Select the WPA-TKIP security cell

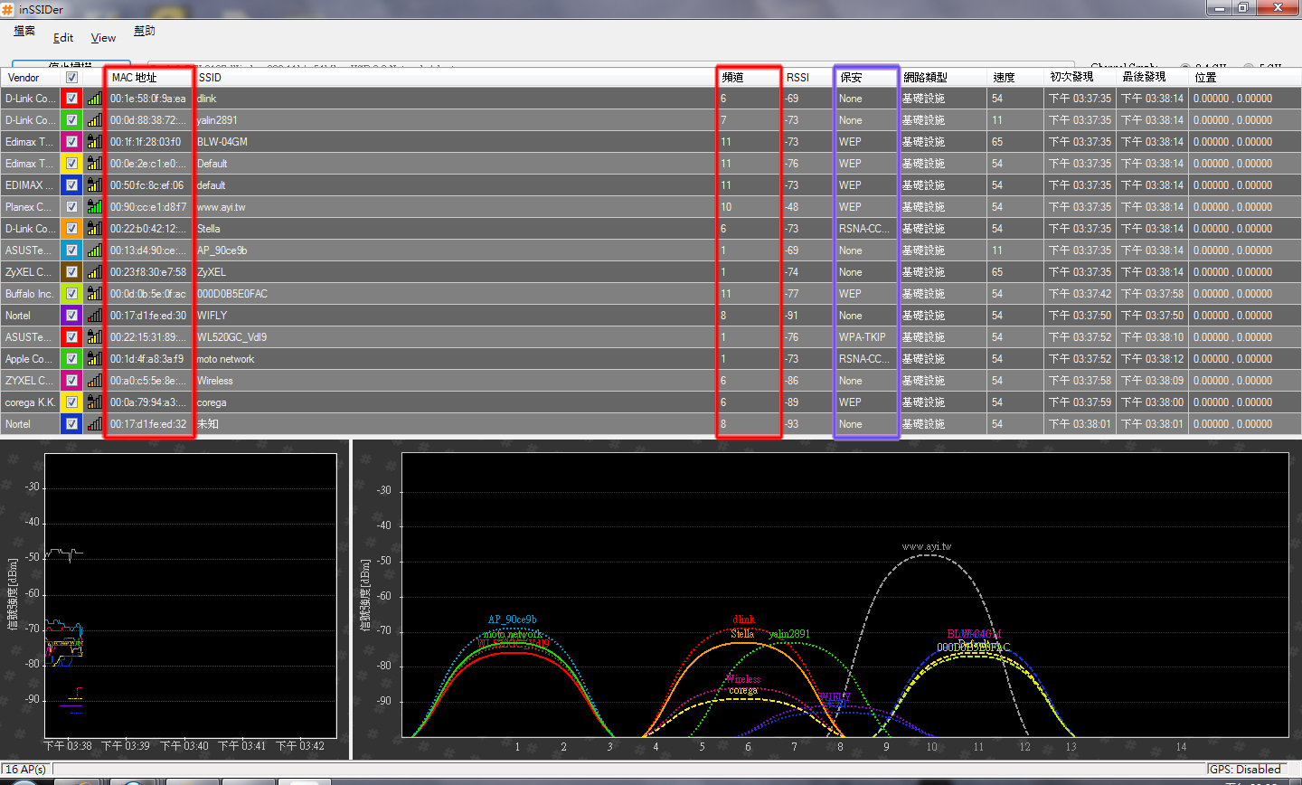pos(866,337)
